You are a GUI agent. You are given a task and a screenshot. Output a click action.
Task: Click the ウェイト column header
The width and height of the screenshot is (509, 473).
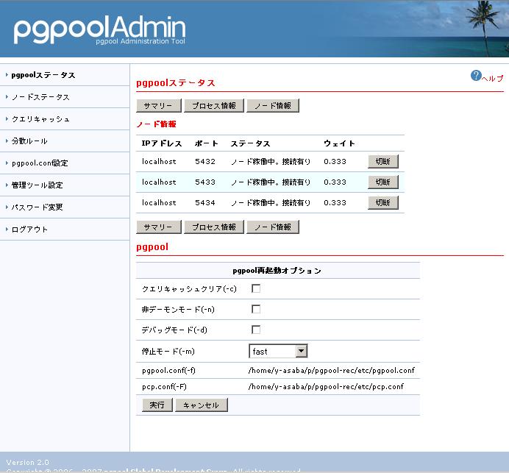[x=339, y=143]
